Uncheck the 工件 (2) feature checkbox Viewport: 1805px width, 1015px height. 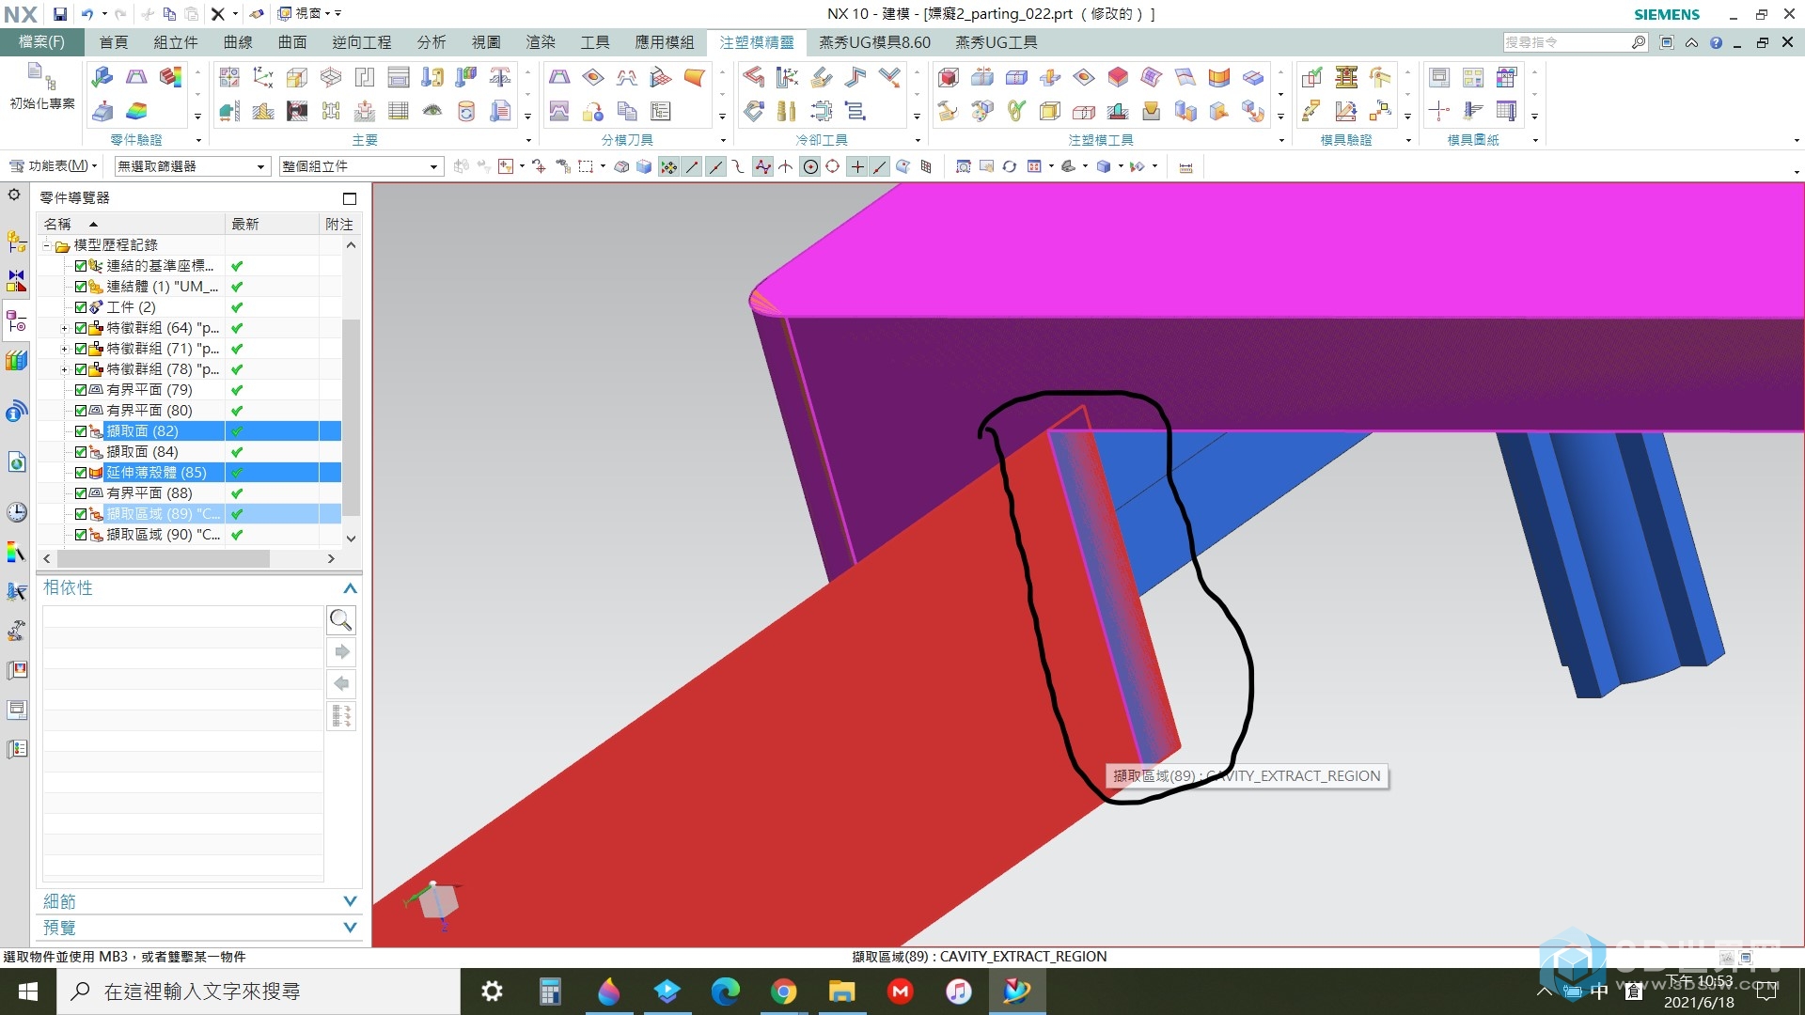(81, 307)
